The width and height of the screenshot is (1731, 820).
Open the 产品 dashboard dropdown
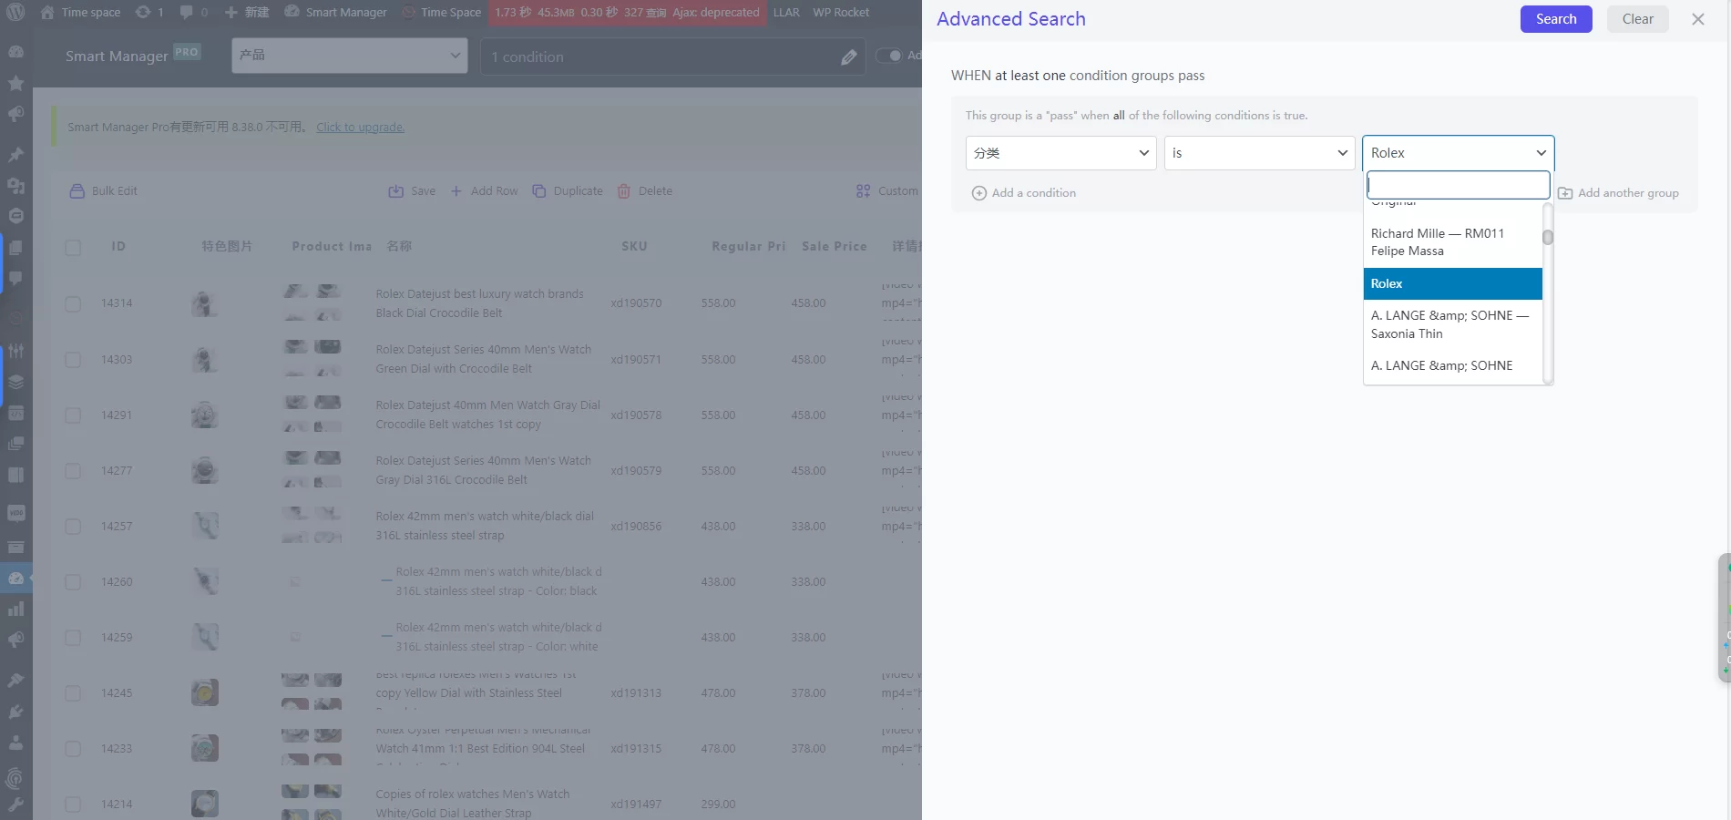[x=350, y=56]
